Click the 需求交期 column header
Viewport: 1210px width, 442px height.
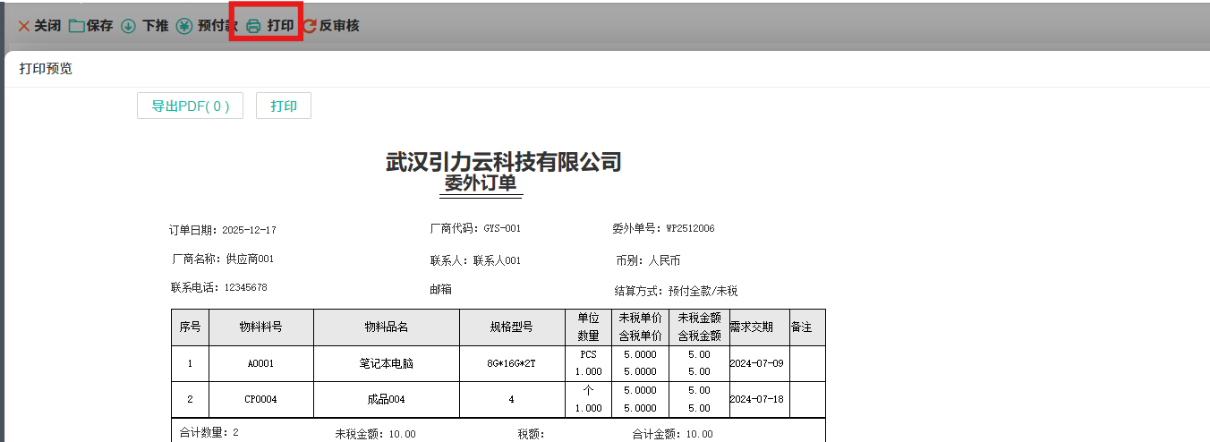point(751,327)
